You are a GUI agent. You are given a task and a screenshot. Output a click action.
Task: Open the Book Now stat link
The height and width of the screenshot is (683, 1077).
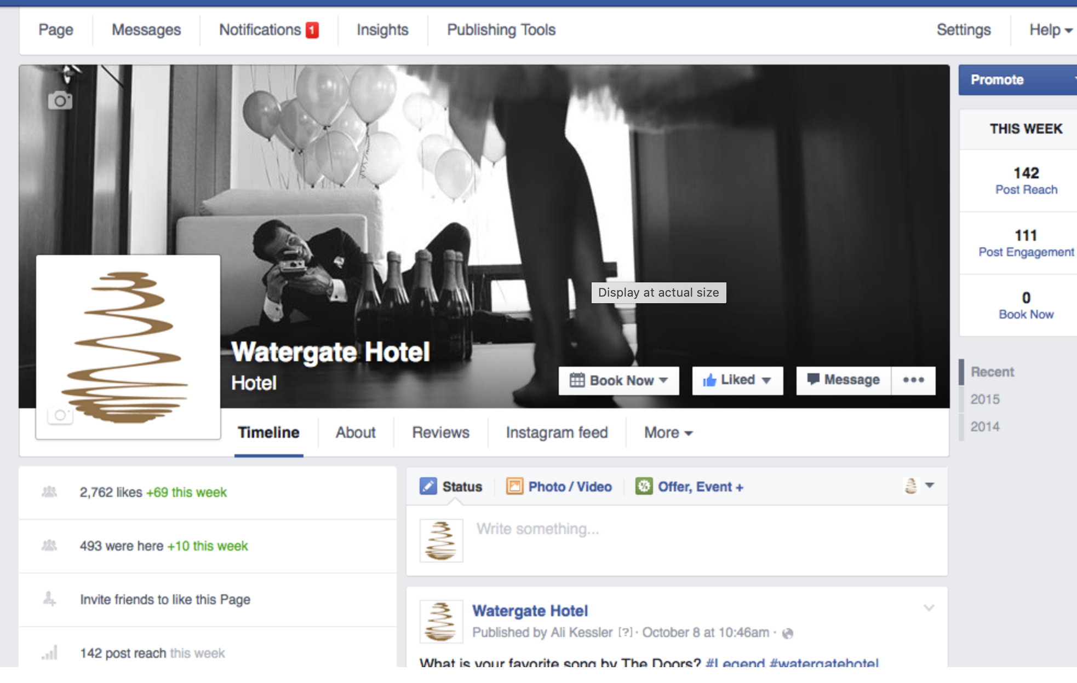(x=1026, y=315)
